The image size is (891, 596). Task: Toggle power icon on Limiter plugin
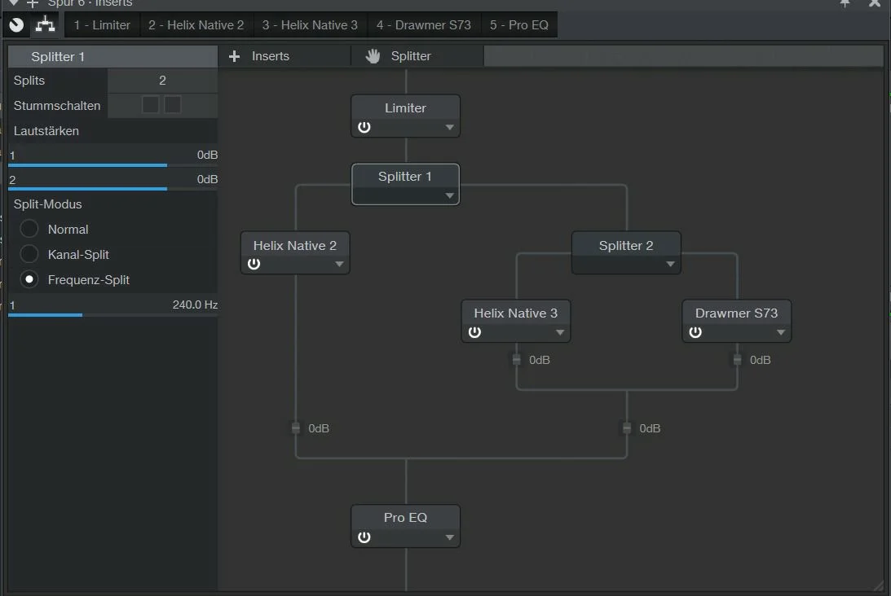pyautogui.click(x=364, y=128)
